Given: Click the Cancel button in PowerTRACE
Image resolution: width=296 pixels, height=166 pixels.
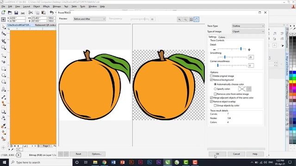Looking at the screenshot, I should 236,154.
